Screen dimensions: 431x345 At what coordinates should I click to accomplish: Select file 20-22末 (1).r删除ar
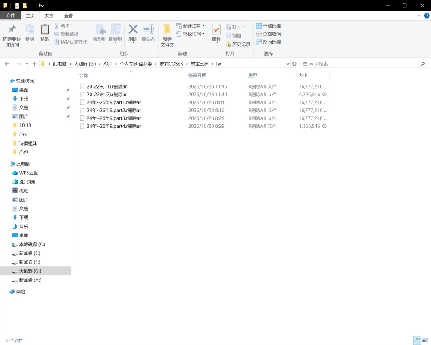106,86
